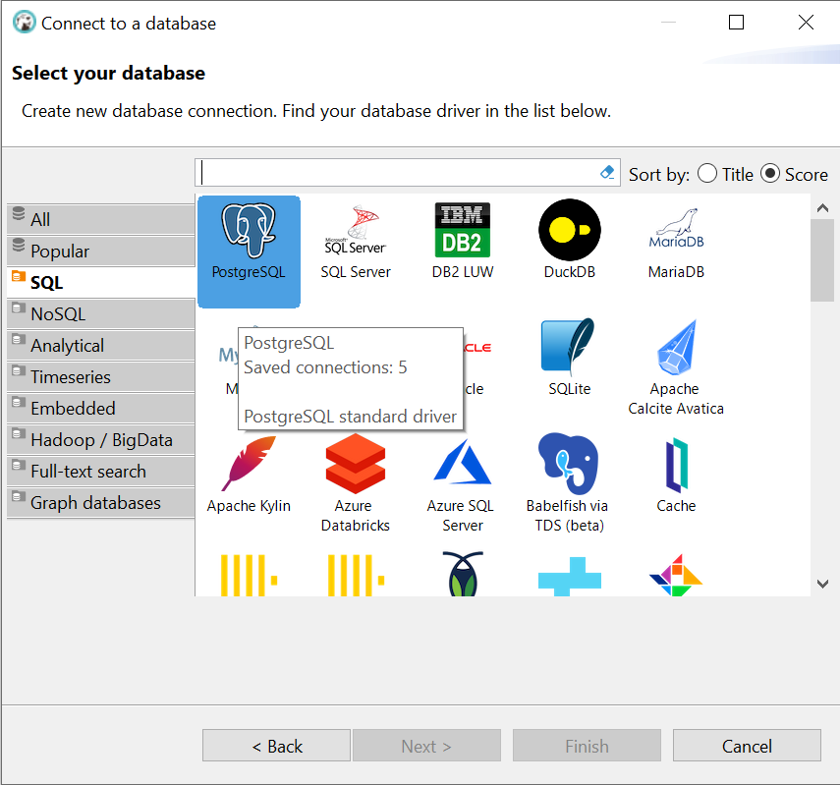Viewport: 840px width, 785px height.
Task: Open the Analytical category
Action: [x=101, y=345]
